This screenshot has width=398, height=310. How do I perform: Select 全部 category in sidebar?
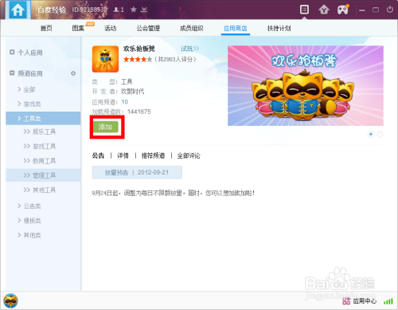(x=29, y=89)
